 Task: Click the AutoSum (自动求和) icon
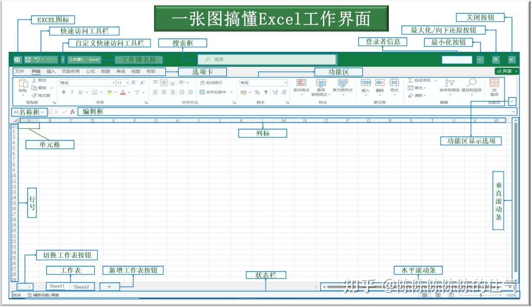[411, 81]
